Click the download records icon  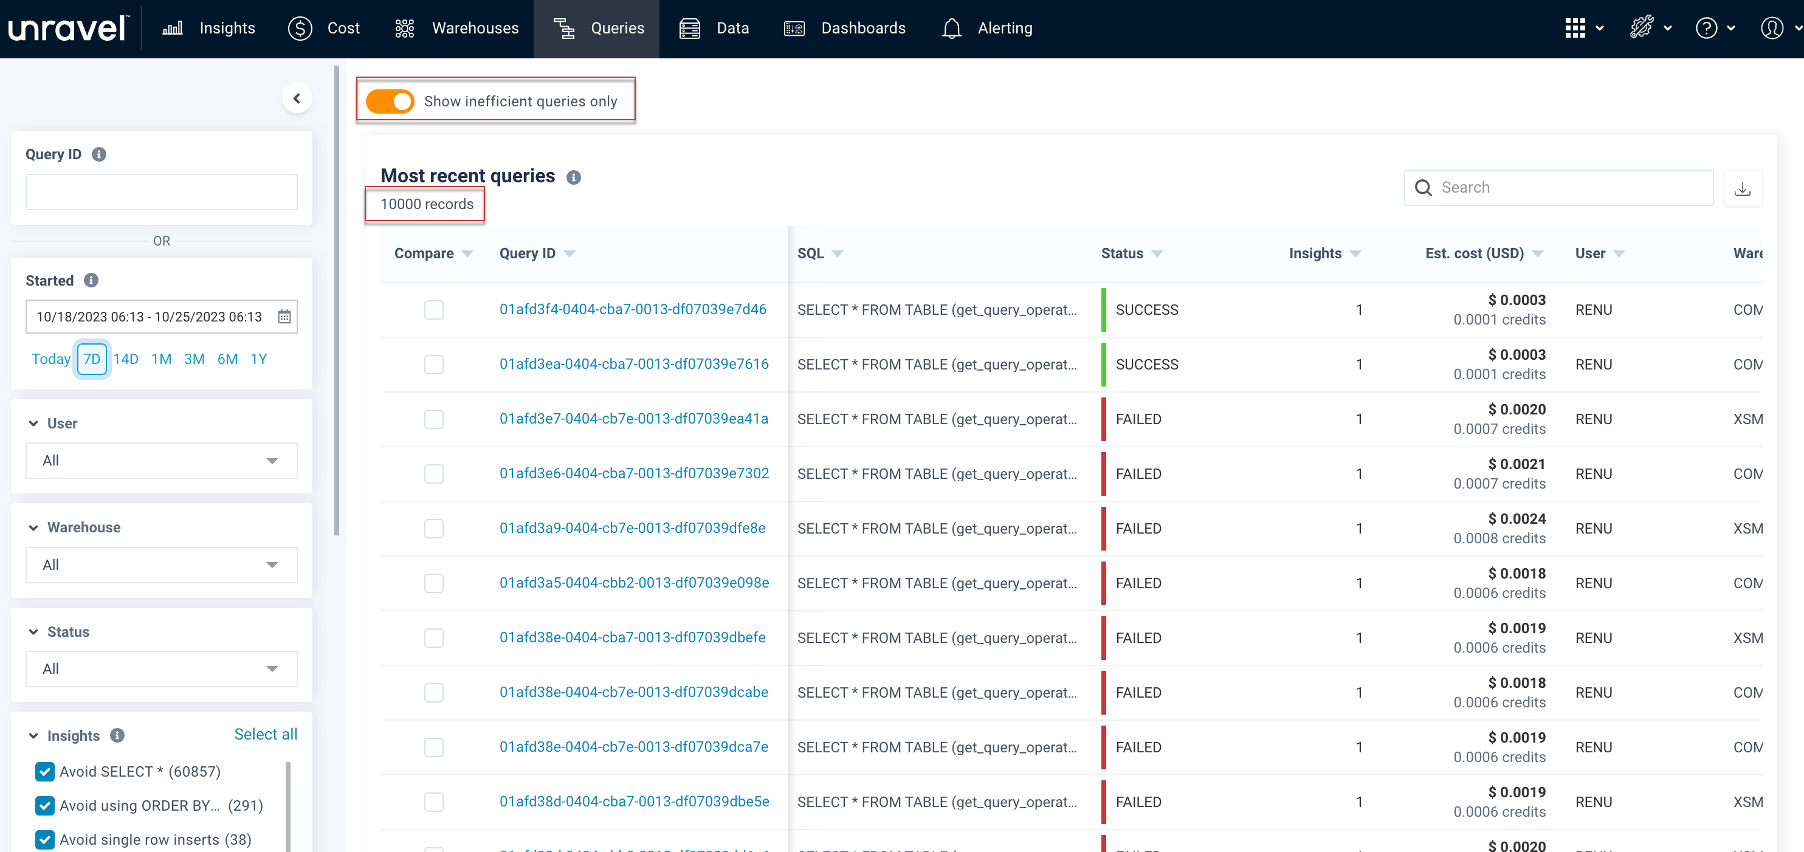coord(1741,188)
